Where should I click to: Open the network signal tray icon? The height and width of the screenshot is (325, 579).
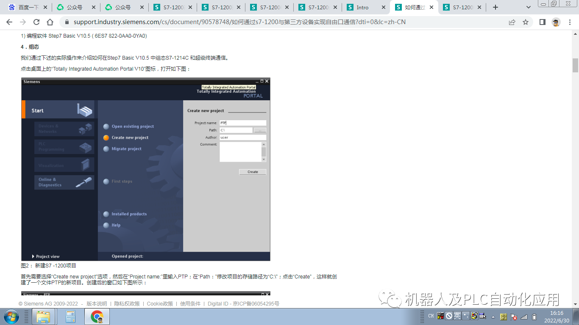(x=524, y=317)
